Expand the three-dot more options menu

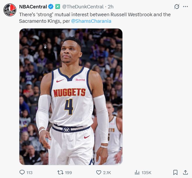tap(185, 7)
